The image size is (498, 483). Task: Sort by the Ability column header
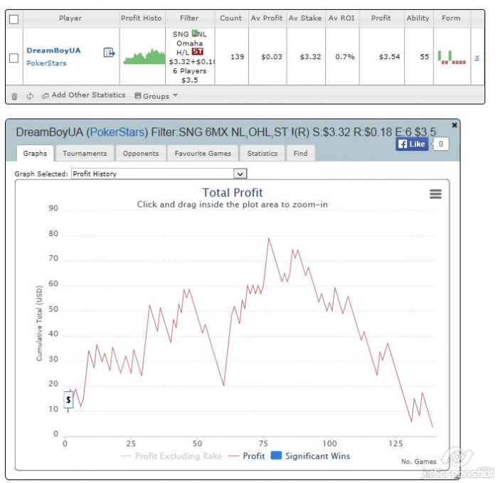click(418, 18)
